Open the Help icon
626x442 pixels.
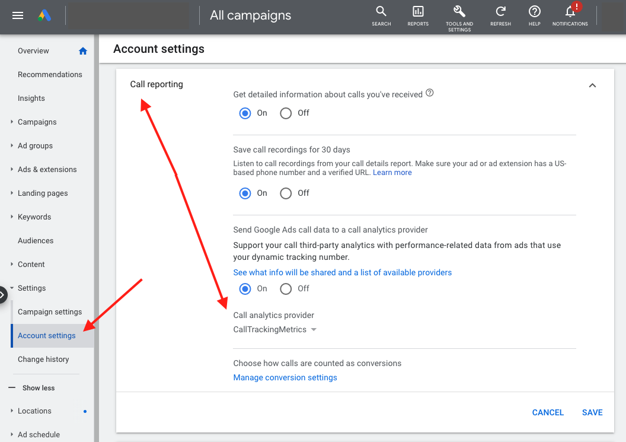[534, 12]
